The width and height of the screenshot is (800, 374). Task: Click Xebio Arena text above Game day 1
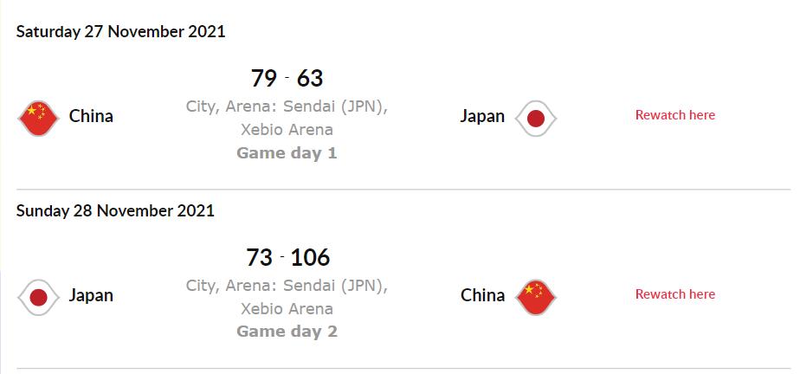click(287, 130)
